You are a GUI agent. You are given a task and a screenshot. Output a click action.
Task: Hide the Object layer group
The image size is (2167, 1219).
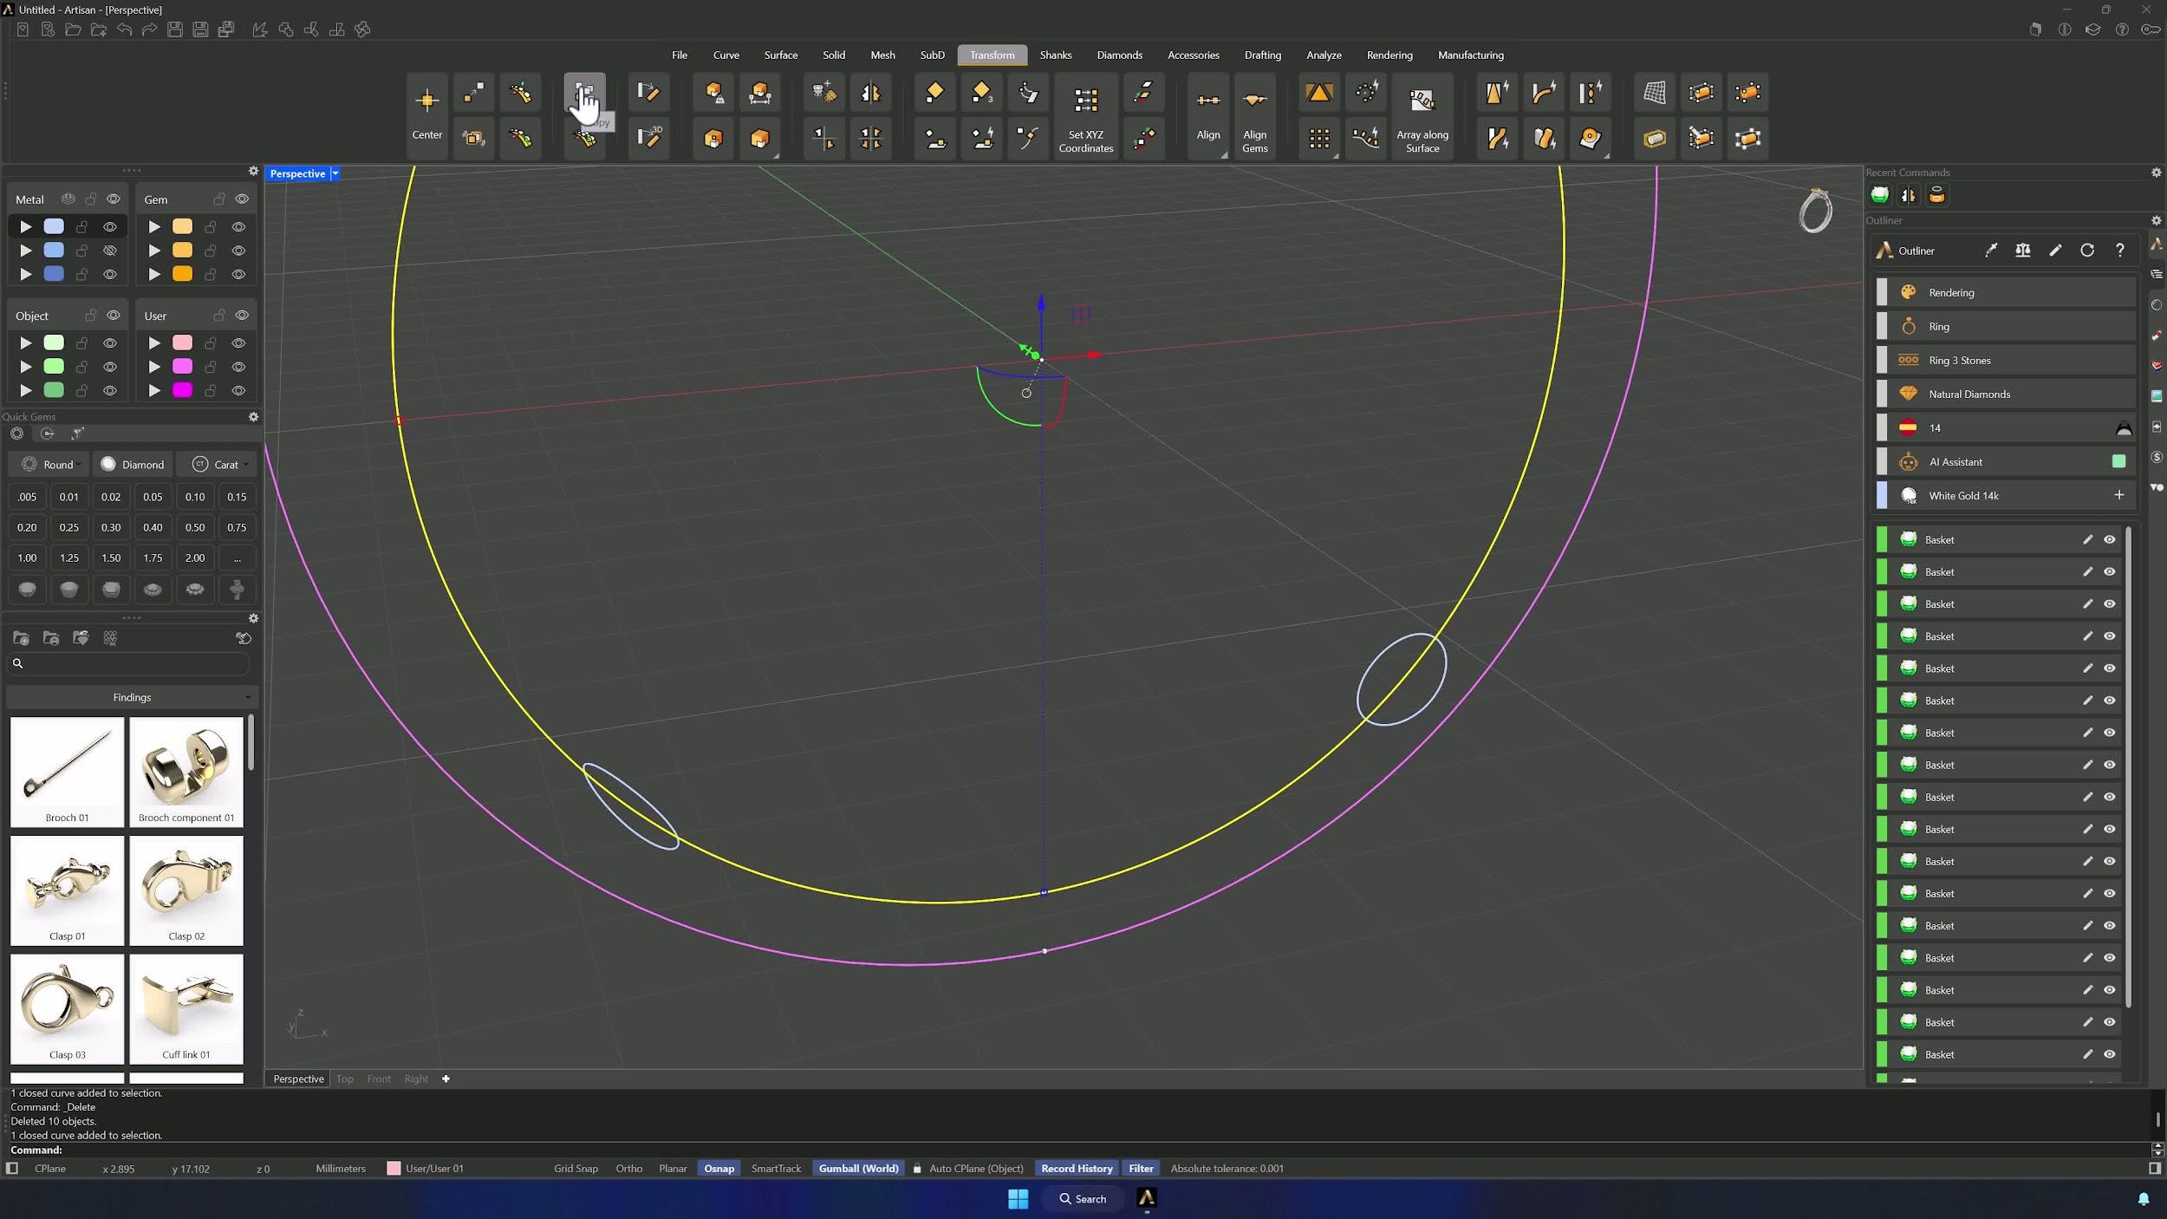113,315
